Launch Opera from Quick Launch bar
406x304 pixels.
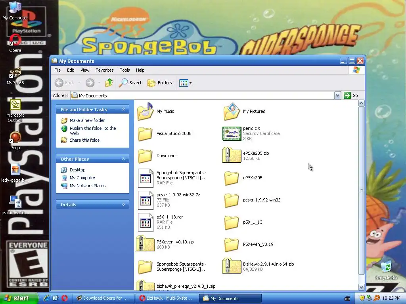[x=65, y=298]
